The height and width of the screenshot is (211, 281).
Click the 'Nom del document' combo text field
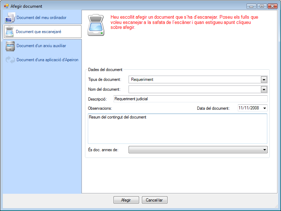[x=195, y=89]
